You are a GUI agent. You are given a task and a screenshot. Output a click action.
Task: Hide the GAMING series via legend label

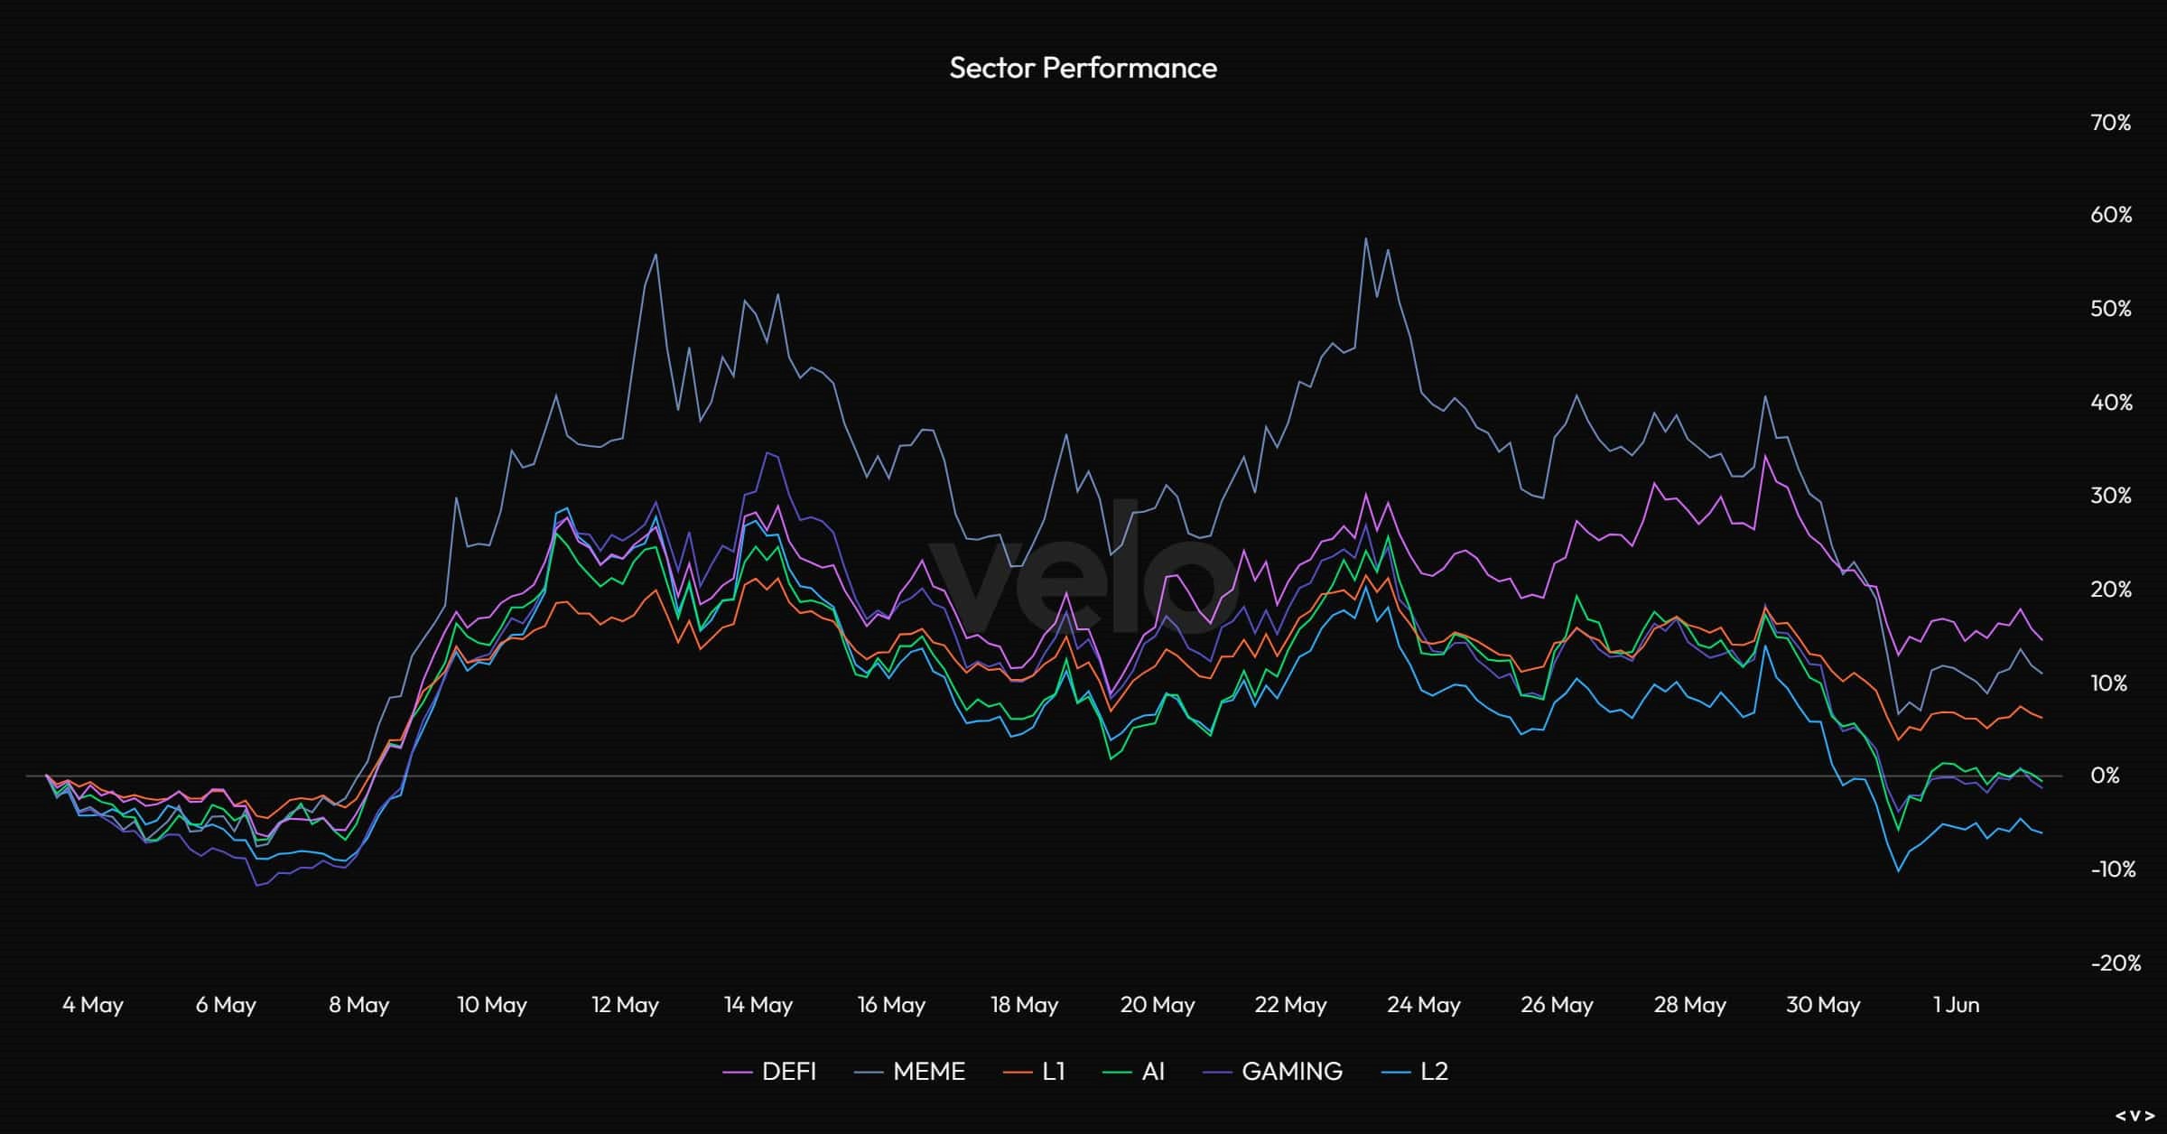point(1291,1072)
